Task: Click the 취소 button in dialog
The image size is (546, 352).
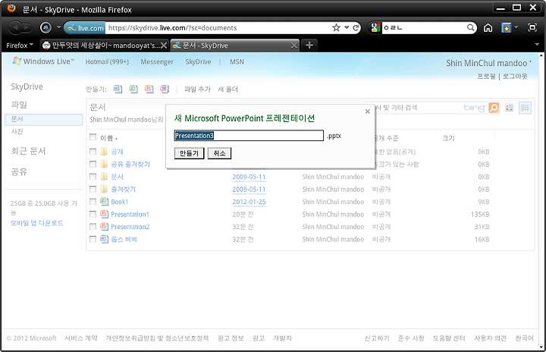Action: click(219, 153)
